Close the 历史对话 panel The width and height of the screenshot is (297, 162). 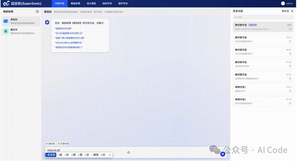click(x=292, y=11)
